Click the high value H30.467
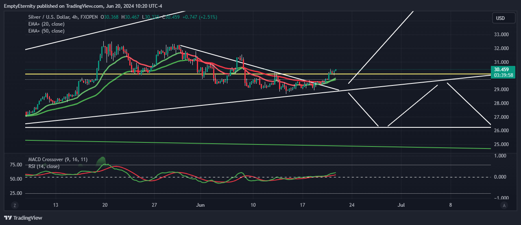Viewport: 521px width, 225px height. tap(130, 17)
